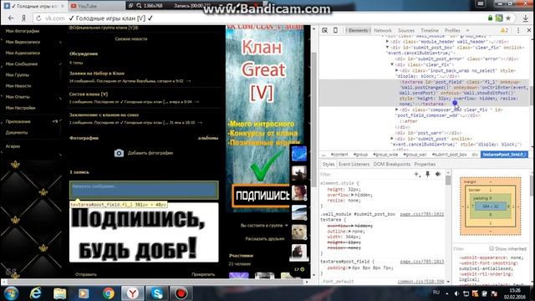The image size is (535, 301).
Task: Open the Подпишись будь добр post image
Action: point(144,232)
